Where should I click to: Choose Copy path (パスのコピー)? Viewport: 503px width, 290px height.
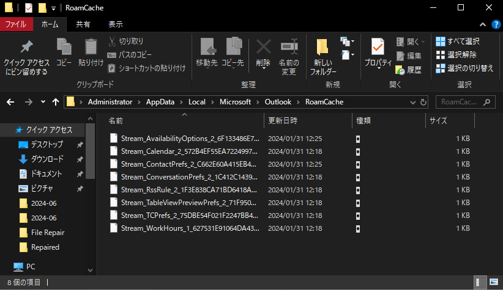pos(130,55)
